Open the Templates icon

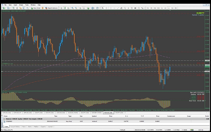(x=97, y=8)
